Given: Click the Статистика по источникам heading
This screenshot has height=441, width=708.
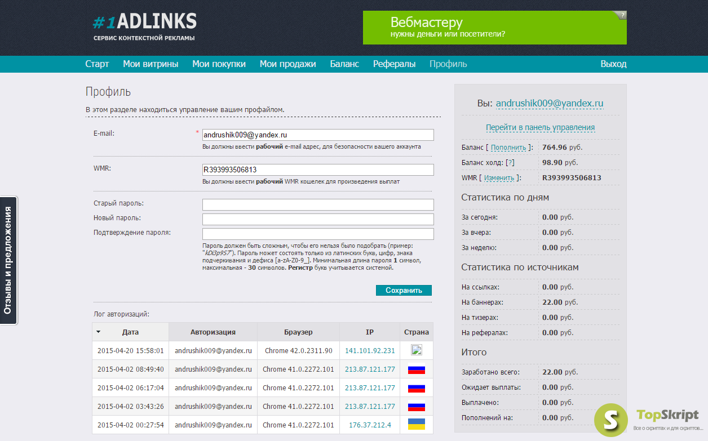Looking at the screenshot, I should click(520, 268).
